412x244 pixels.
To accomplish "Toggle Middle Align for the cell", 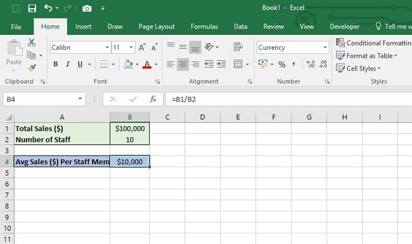I will tap(183, 47).
